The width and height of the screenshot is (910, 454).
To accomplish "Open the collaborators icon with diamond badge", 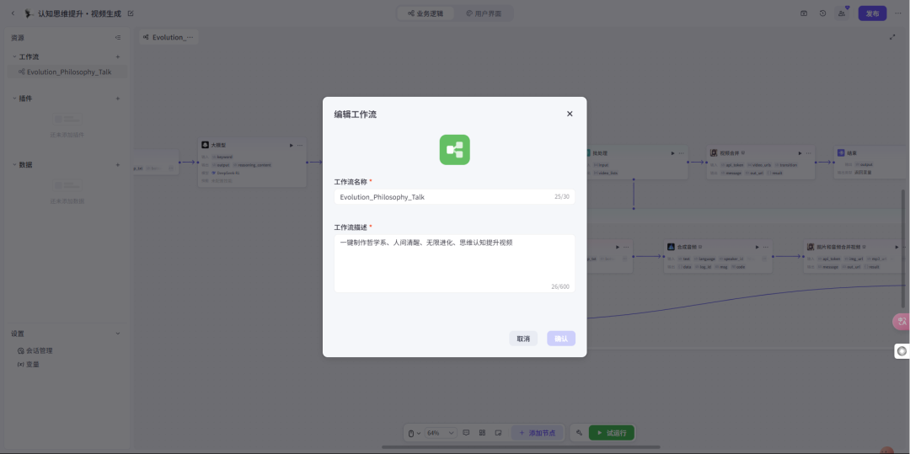I will point(842,13).
